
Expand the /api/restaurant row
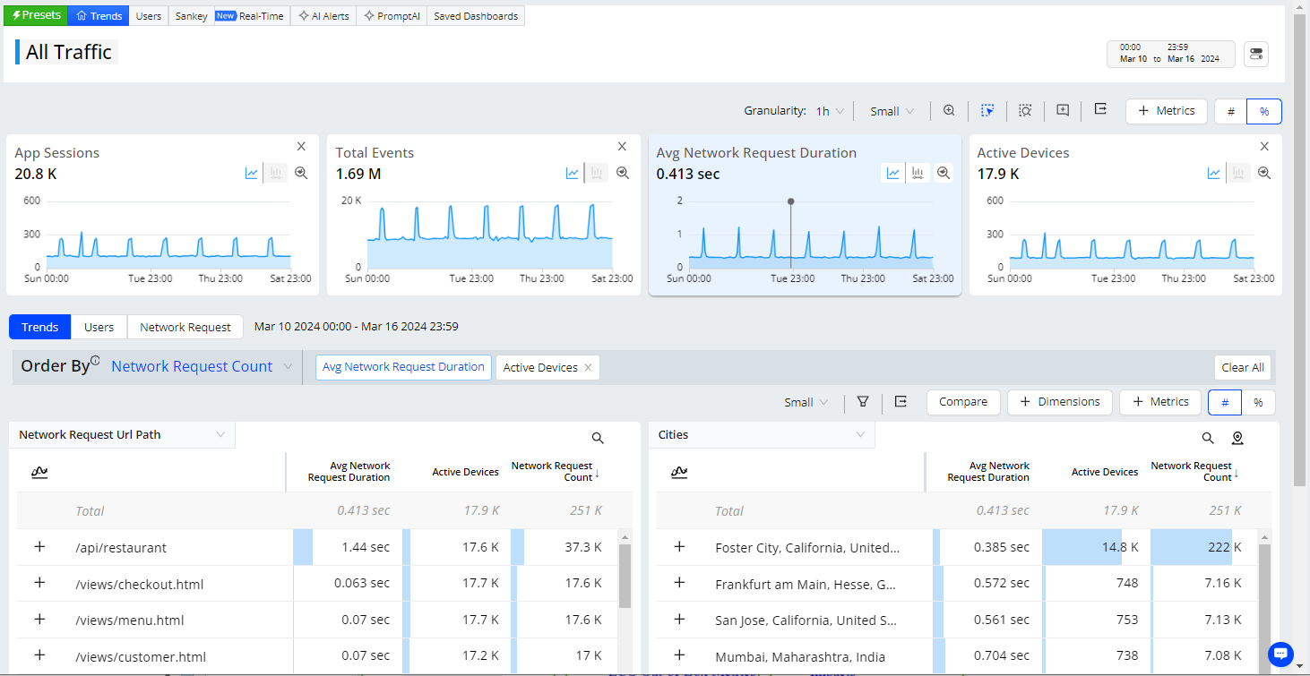tap(39, 547)
